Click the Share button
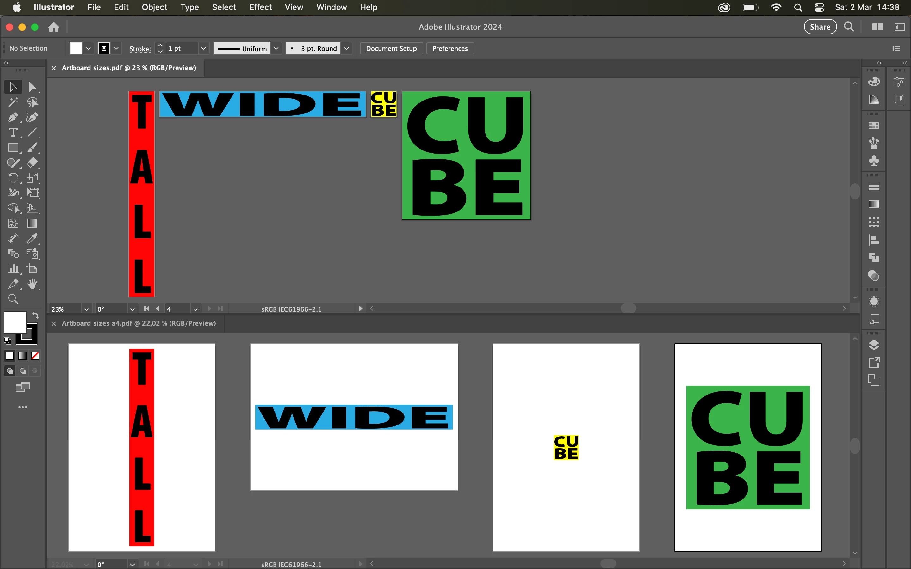Image resolution: width=911 pixels, height=569 pixels. tap(820, 27)
